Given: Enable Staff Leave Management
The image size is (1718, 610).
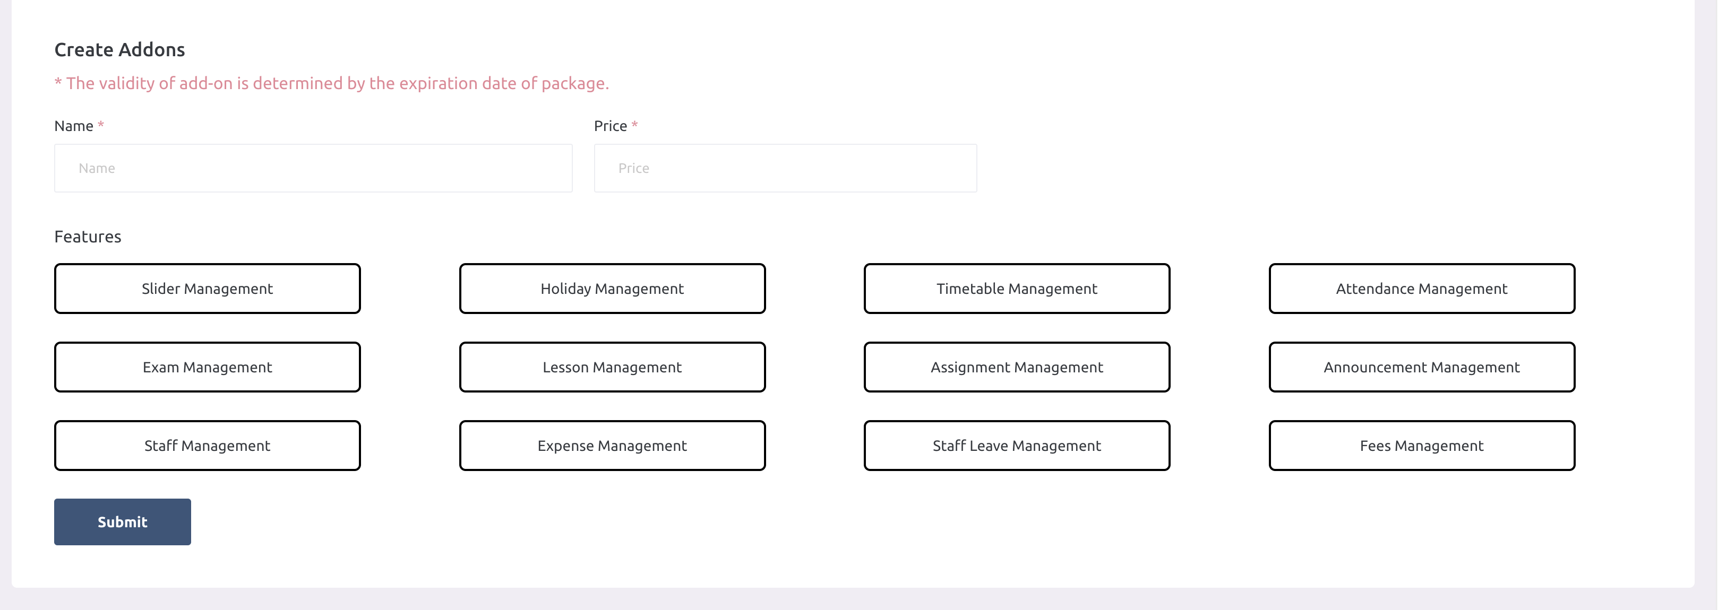Looking at the screenshot, I should click(1016, 446).
